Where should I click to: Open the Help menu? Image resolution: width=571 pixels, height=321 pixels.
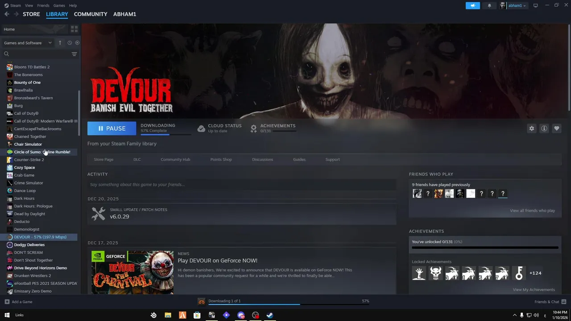pyautogui.click(x=73, y=5)
